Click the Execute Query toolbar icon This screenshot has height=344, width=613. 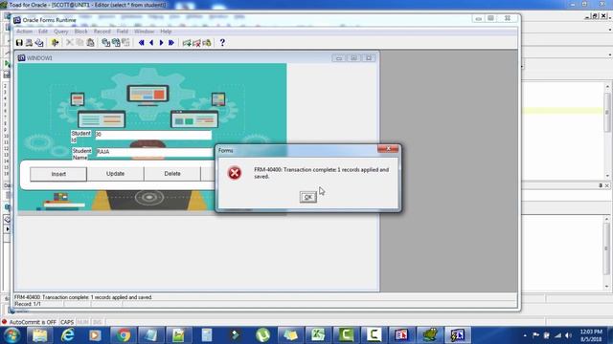tap(116, 42)
